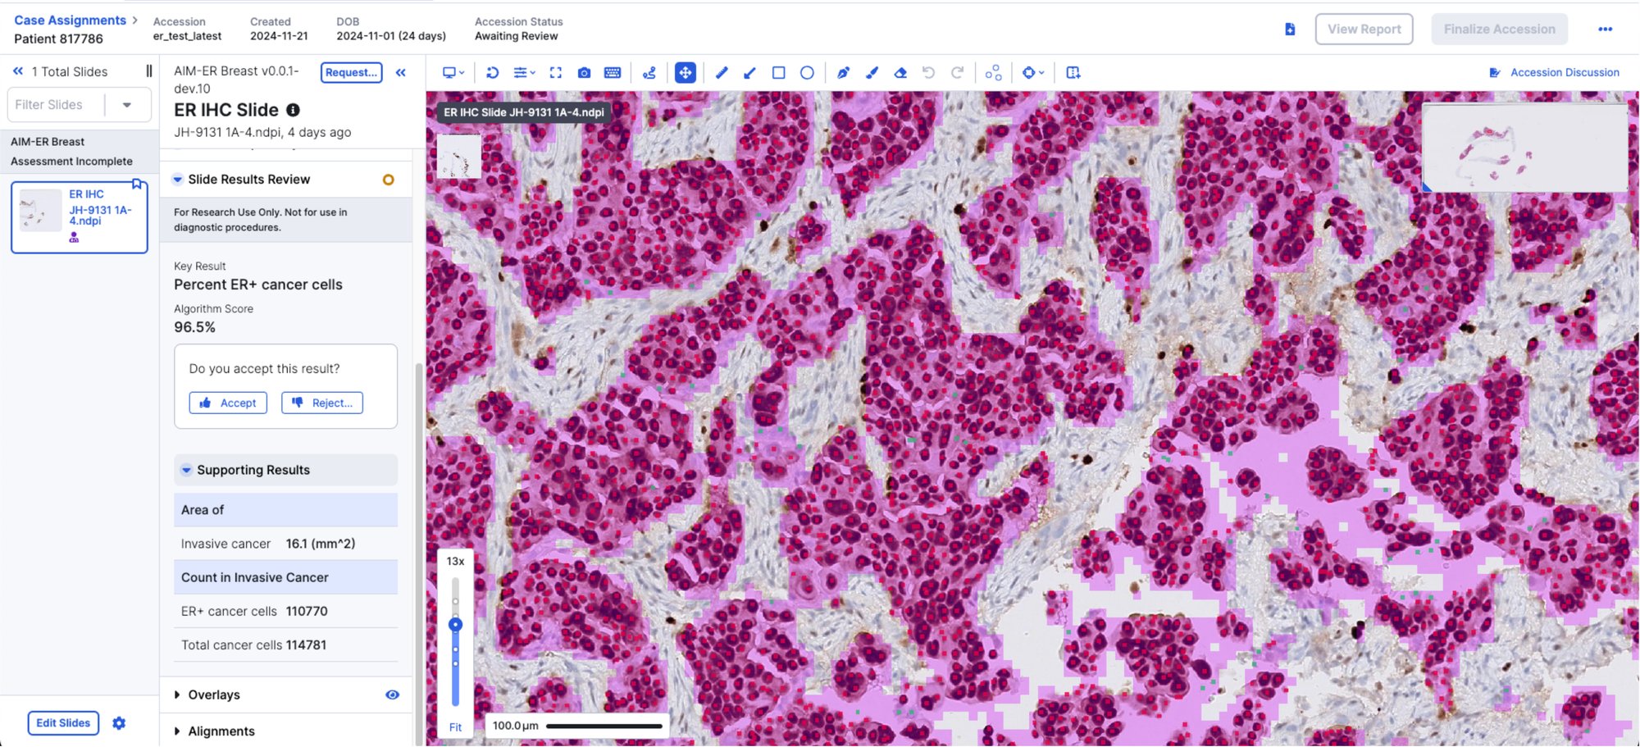Viewport: 1640px width, 747px height.
Task: Click the Invasive cancer 16.1 (mm^2) row
Action: [x=285, y=544]
